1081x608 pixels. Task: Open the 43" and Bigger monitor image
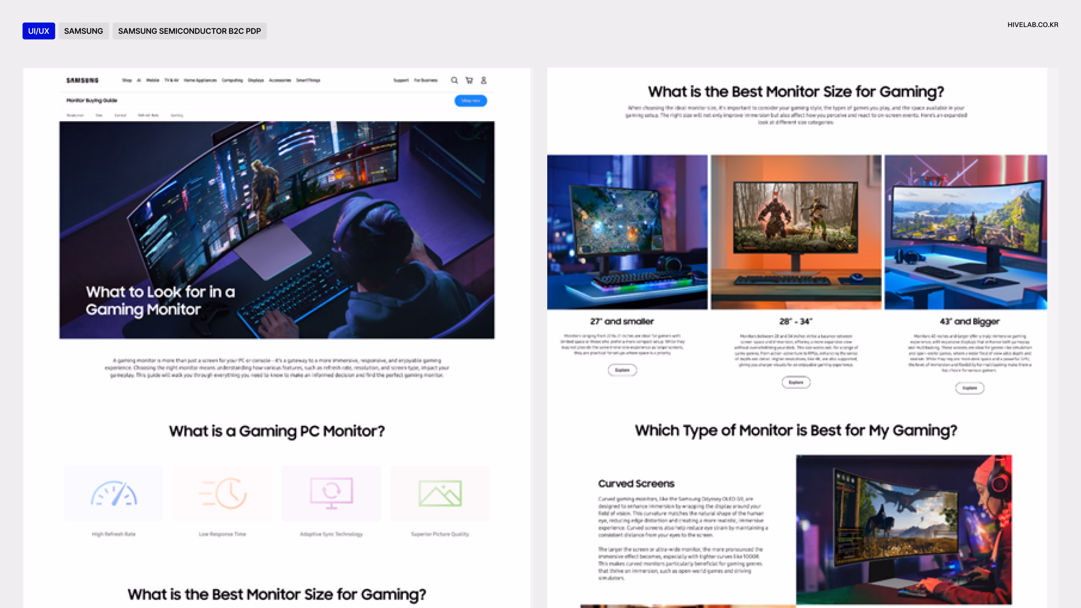point(966,232)
